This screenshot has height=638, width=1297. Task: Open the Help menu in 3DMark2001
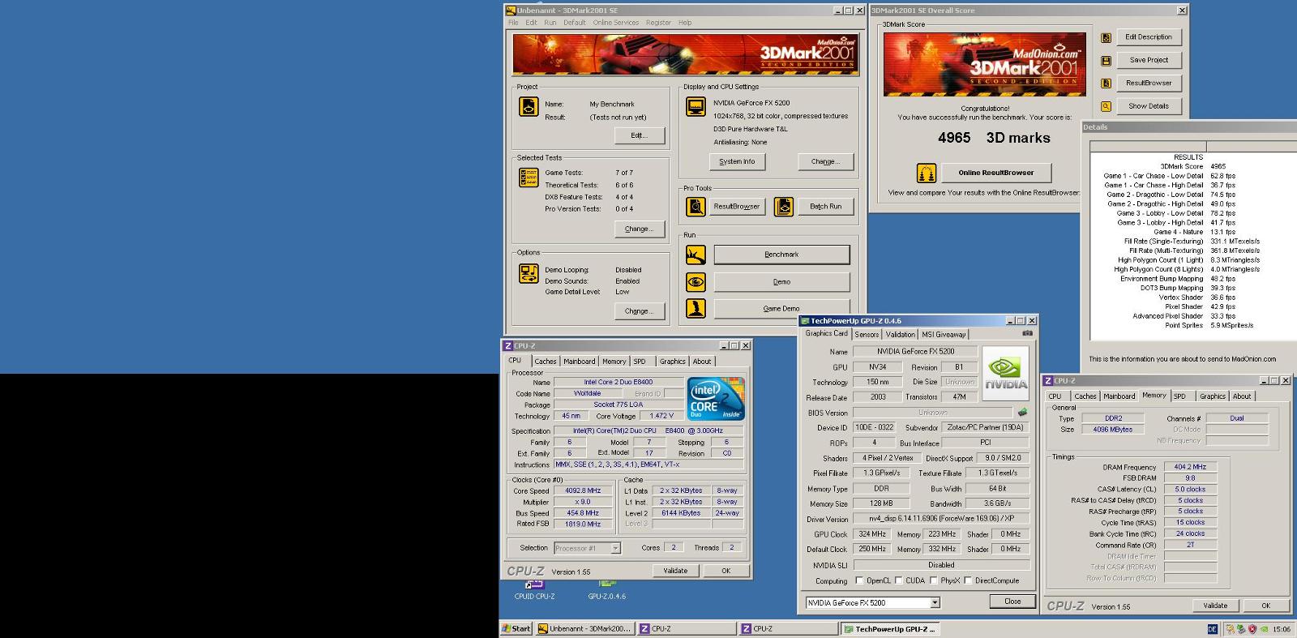click(685, 23)
